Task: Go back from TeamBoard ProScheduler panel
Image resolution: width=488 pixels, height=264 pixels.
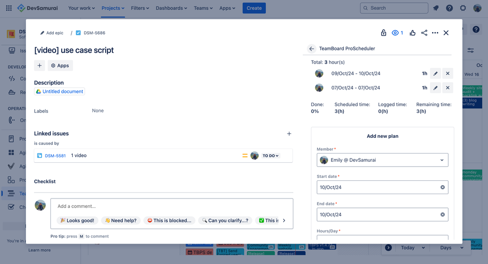Action: [x=311, y=48]
